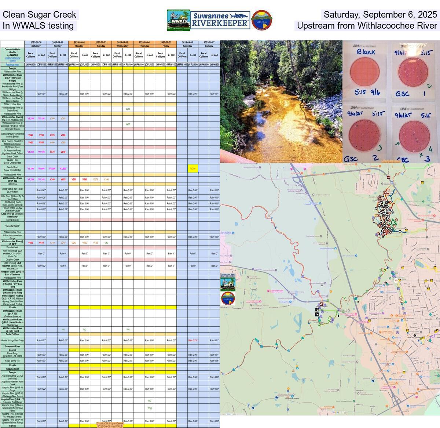Select the 2025-09-06 date column header
This screenshot has width=440, height=428.
click(187, 43)
